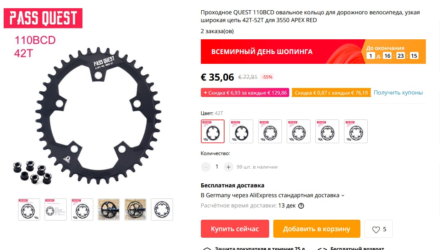This screenshot has width=441, height=250.
Task: Choose the third chainring variant option
Action: point(270,131)
